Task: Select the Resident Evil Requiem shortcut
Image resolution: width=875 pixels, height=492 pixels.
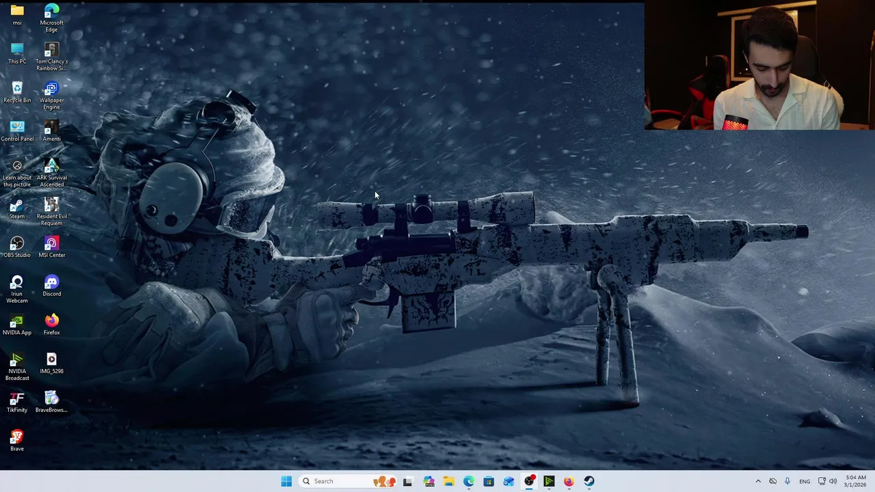Action: (51, 213)
